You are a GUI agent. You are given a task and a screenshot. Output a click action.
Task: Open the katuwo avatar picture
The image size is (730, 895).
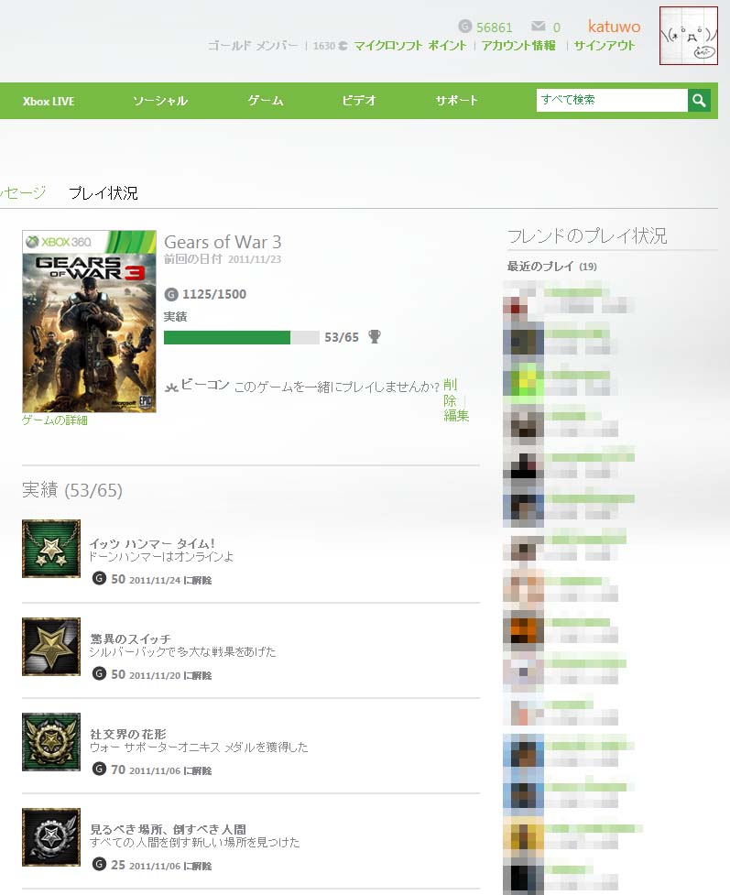pyautogui.click(x=689, y=36)
